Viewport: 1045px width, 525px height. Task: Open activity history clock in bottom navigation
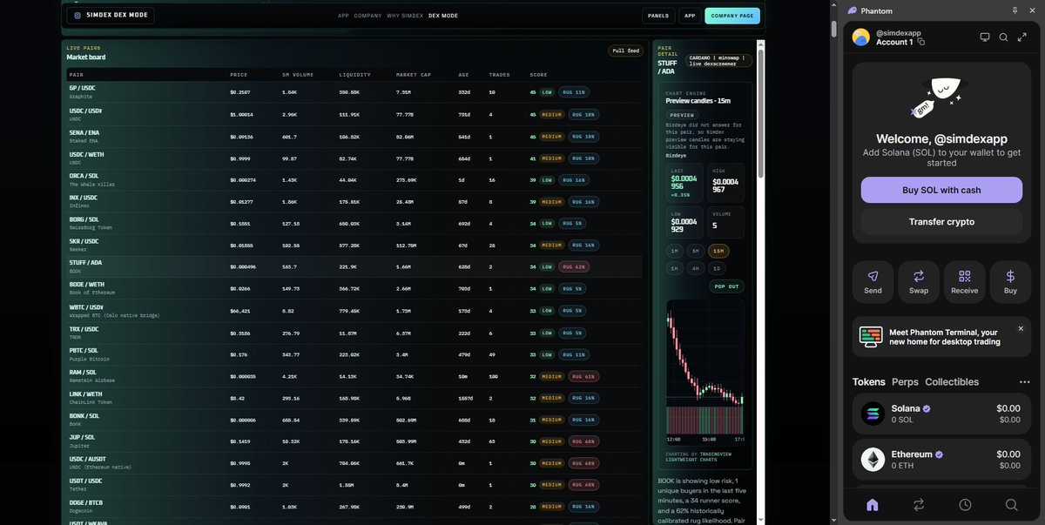pyautogui.click(x=965, y=505)
